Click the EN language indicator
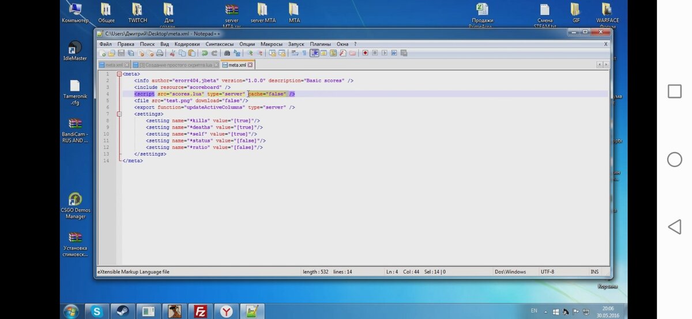692x319 pixels. [x=534, y=311]
